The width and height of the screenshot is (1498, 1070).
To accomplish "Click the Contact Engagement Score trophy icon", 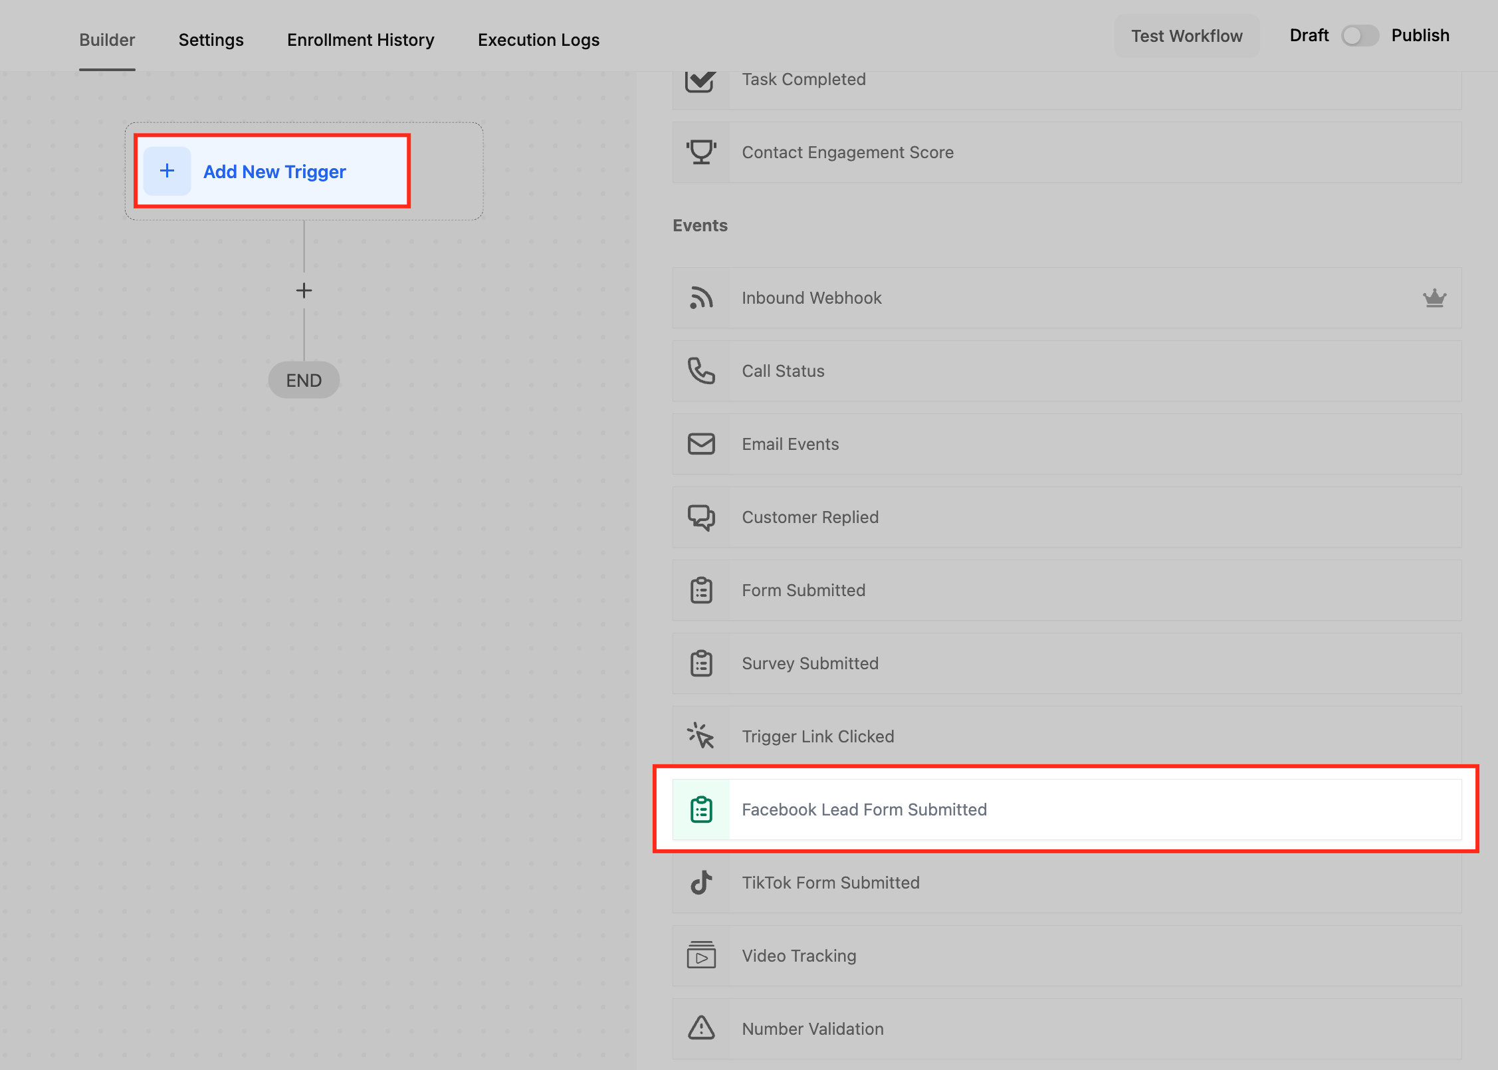I will coord(700,152).
